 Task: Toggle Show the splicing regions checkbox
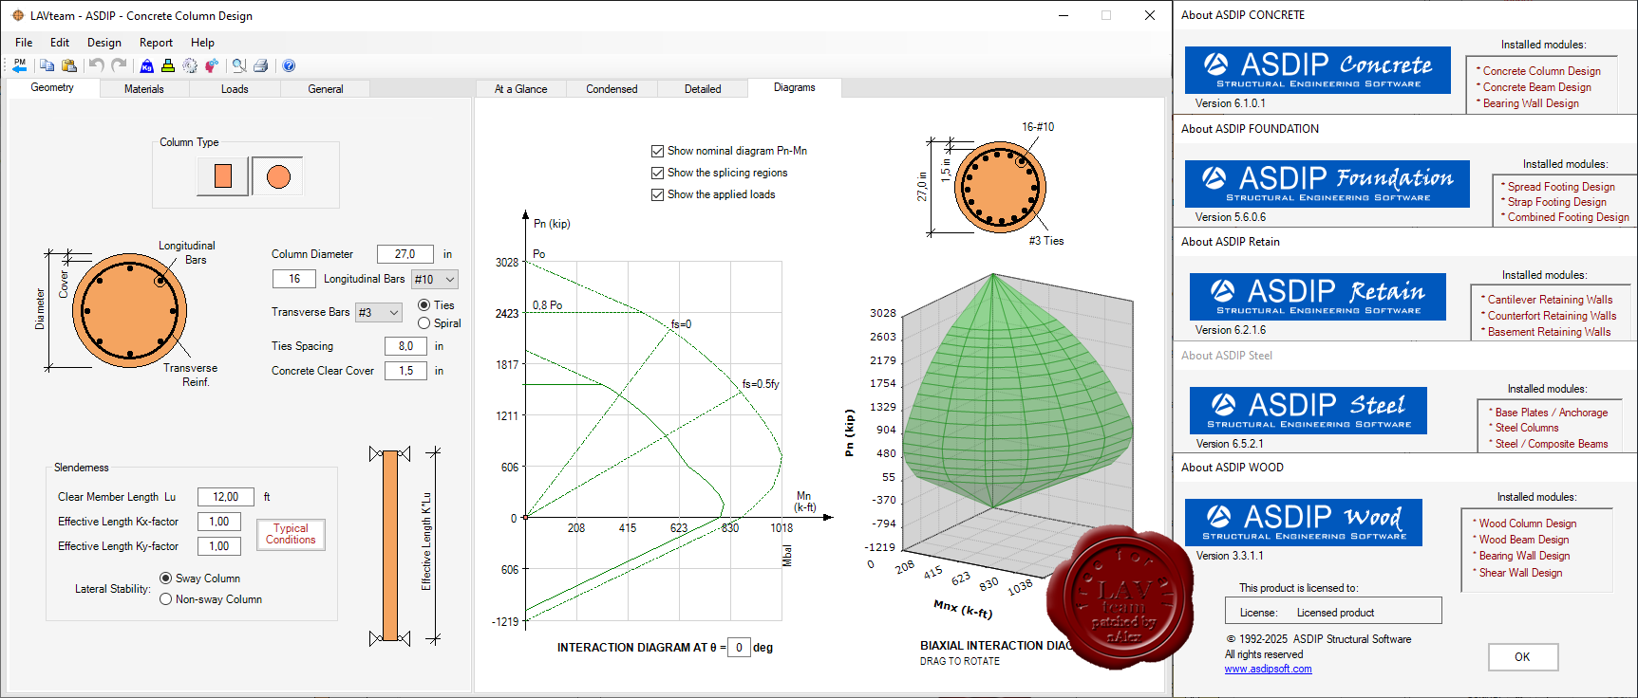pyautogui.click(x=657, y=173)
